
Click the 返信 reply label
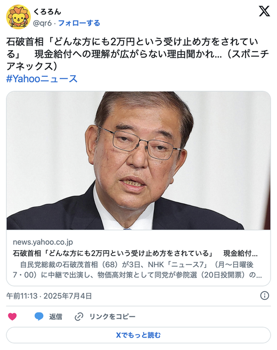point(55,316)
